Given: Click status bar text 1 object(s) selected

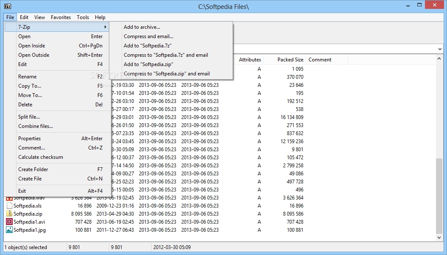Looking at the screenshot, I should click(26, 247).
